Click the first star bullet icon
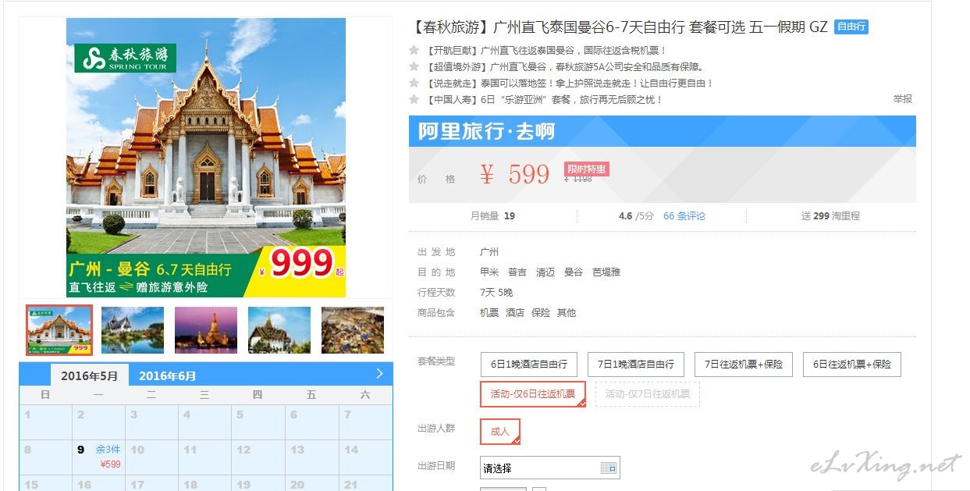The height and width of the screenshot is (491, 970). [x=414, y=50]
